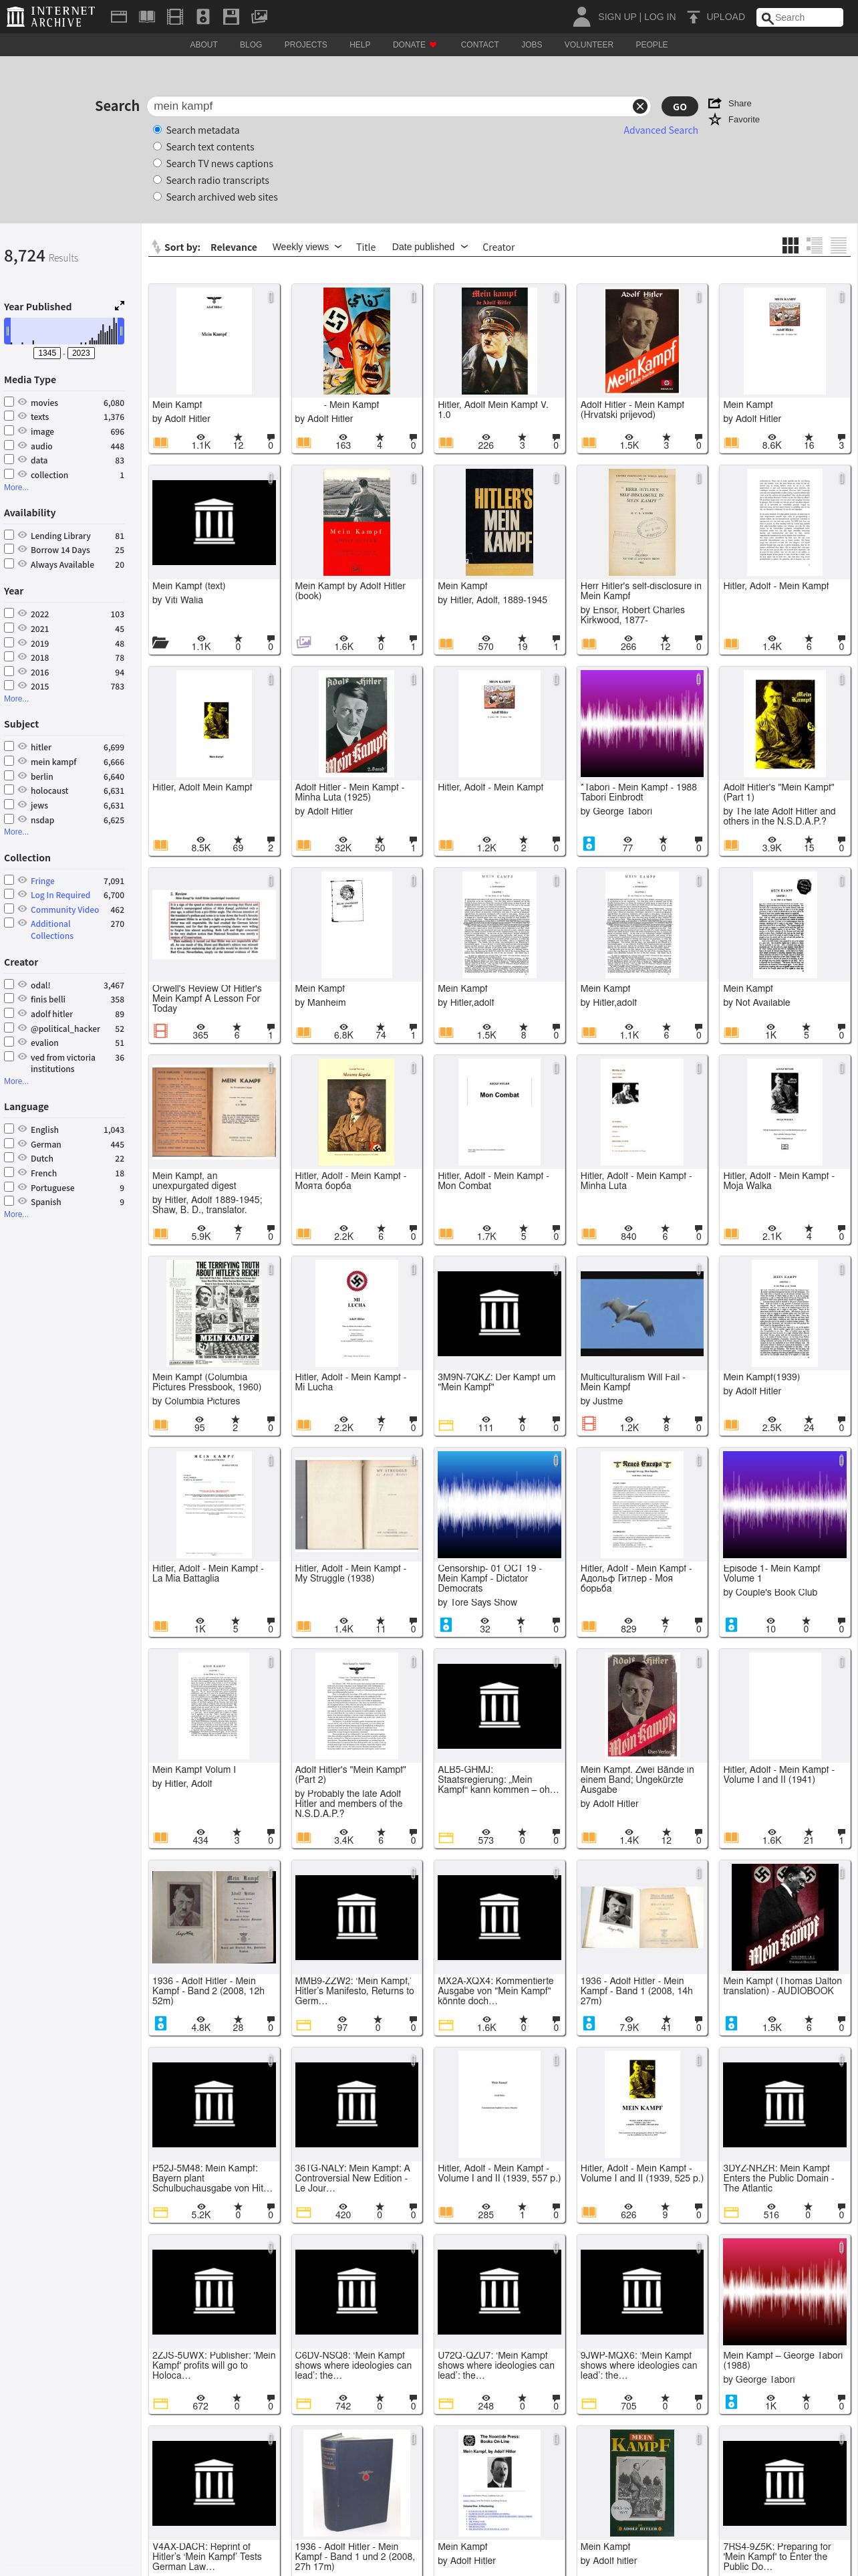The image size is (858, 2576).
Task: Open the HELP menu item
Action: click(360, 45)
